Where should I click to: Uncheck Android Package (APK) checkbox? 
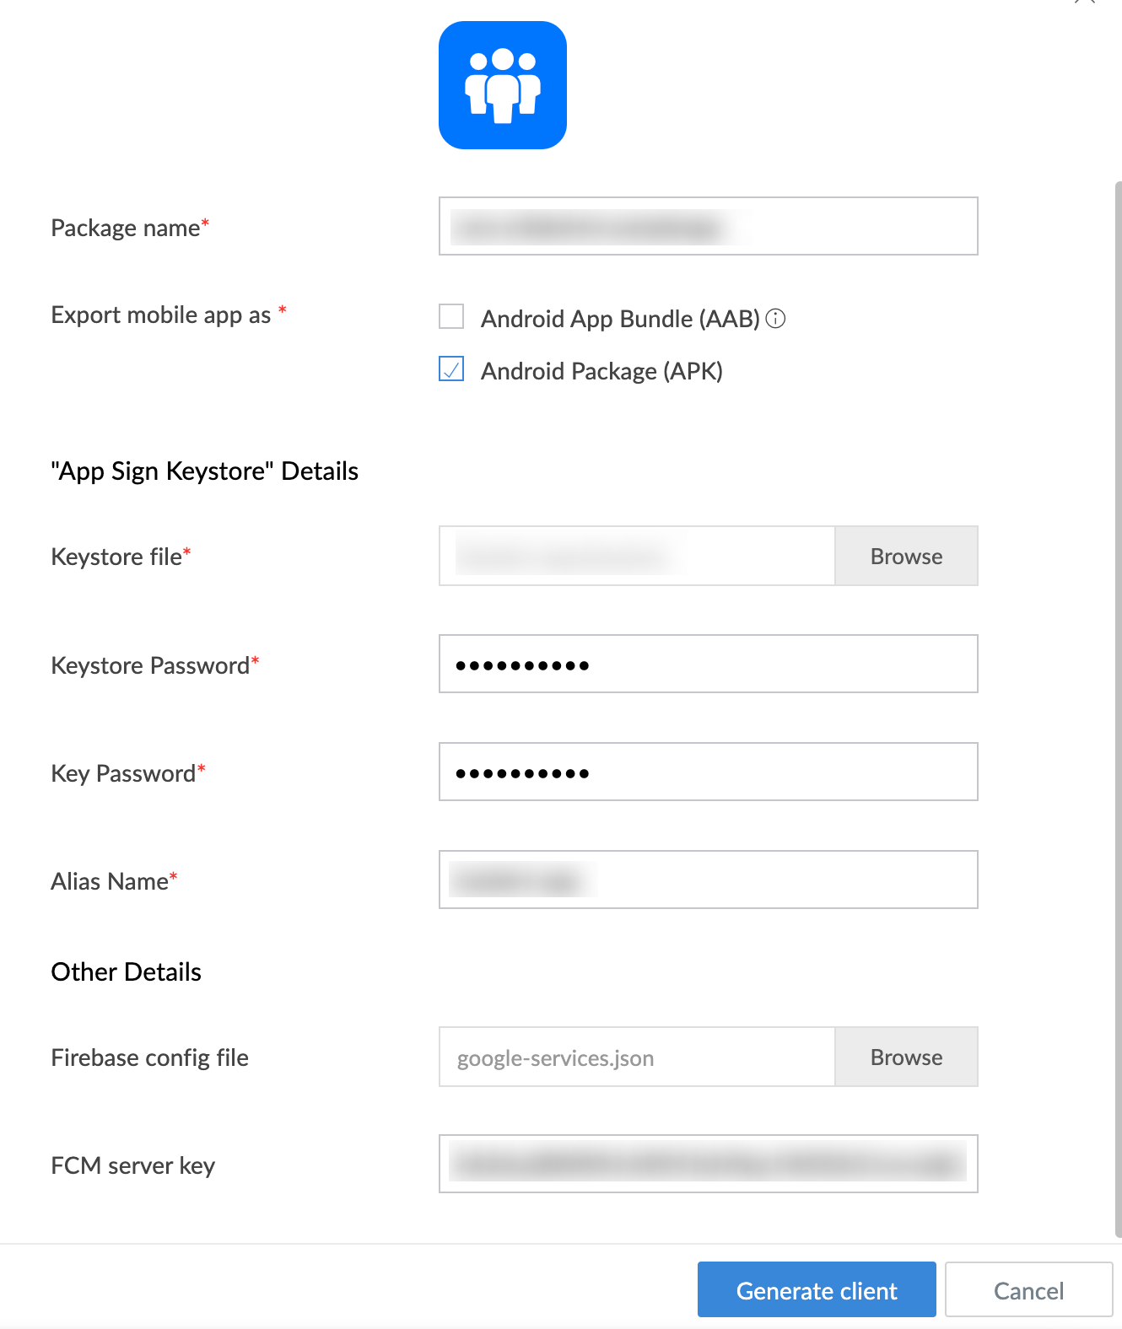tap(451, 369)
